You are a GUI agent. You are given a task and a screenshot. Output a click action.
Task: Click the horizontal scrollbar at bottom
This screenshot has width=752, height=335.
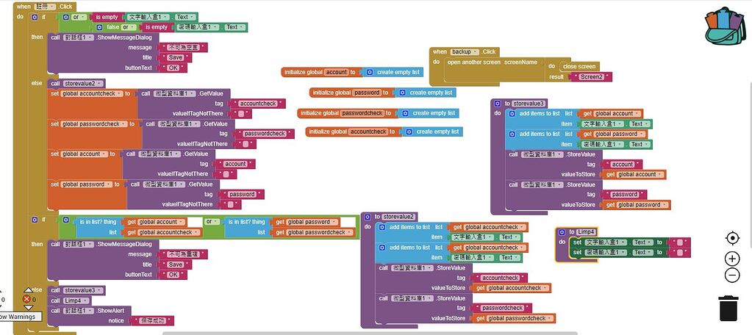coord(369,333)
